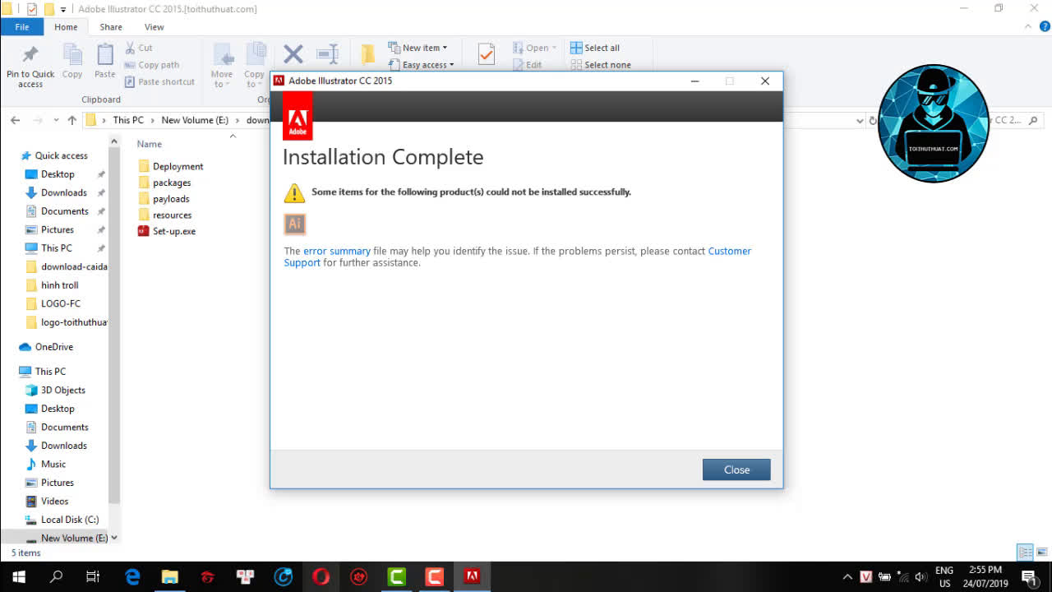The width and height of the screenshot is (1052, 592).
Task: Select the resources folder
Action: (x=165, y=215)
